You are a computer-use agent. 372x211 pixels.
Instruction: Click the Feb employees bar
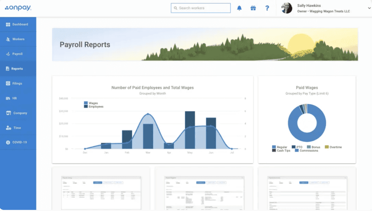point(127,140)
